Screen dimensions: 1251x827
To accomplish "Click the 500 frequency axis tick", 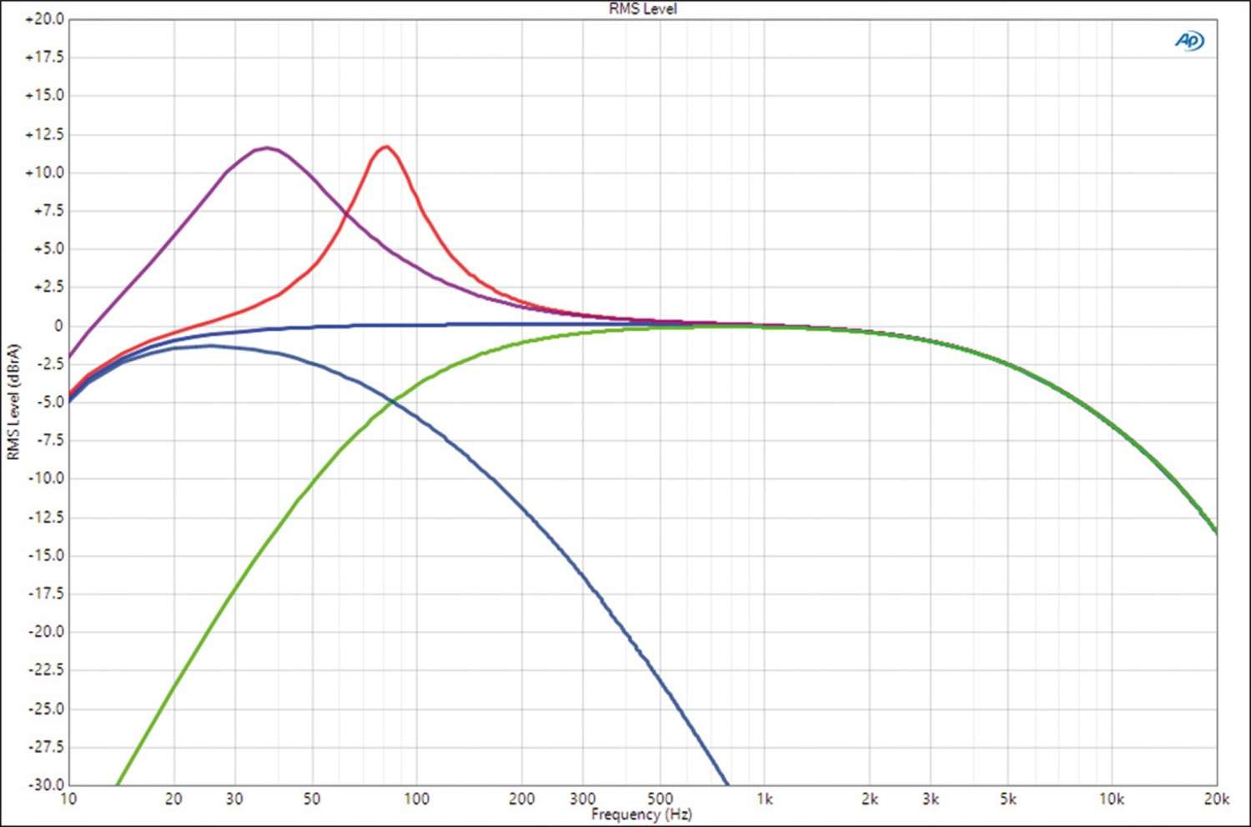I will [x=660, y=799].
